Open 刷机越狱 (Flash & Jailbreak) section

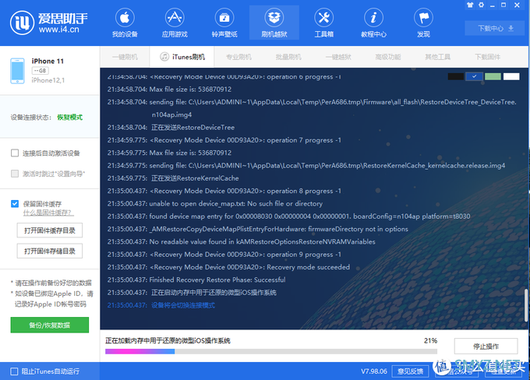274,23
